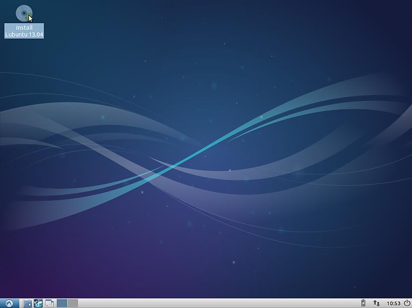Open the power logout button
412x308 pixels.
[x=407, y=303]
